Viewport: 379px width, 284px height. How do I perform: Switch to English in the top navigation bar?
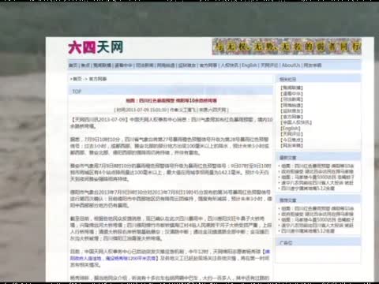(250, 65)
